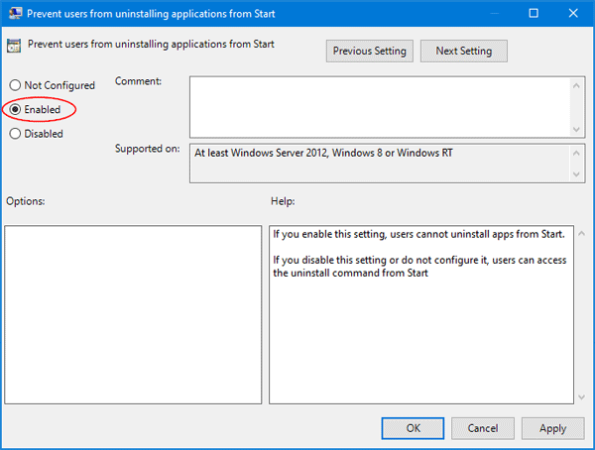Select the Not Configured radio button
Image resolution: width=595 pixels, height=450 pixels.
tap(15, 86)
